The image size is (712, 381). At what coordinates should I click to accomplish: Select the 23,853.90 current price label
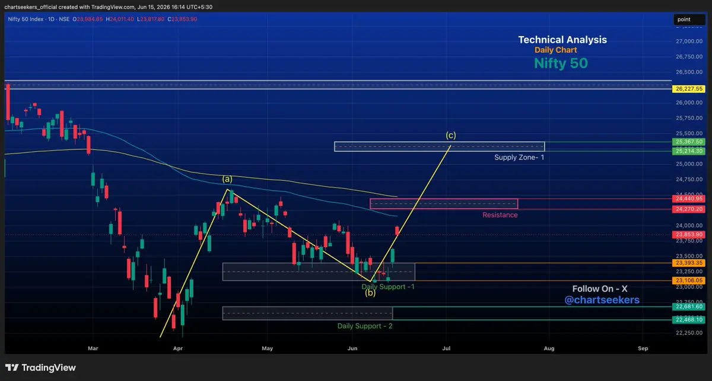(x=688, y=235)
